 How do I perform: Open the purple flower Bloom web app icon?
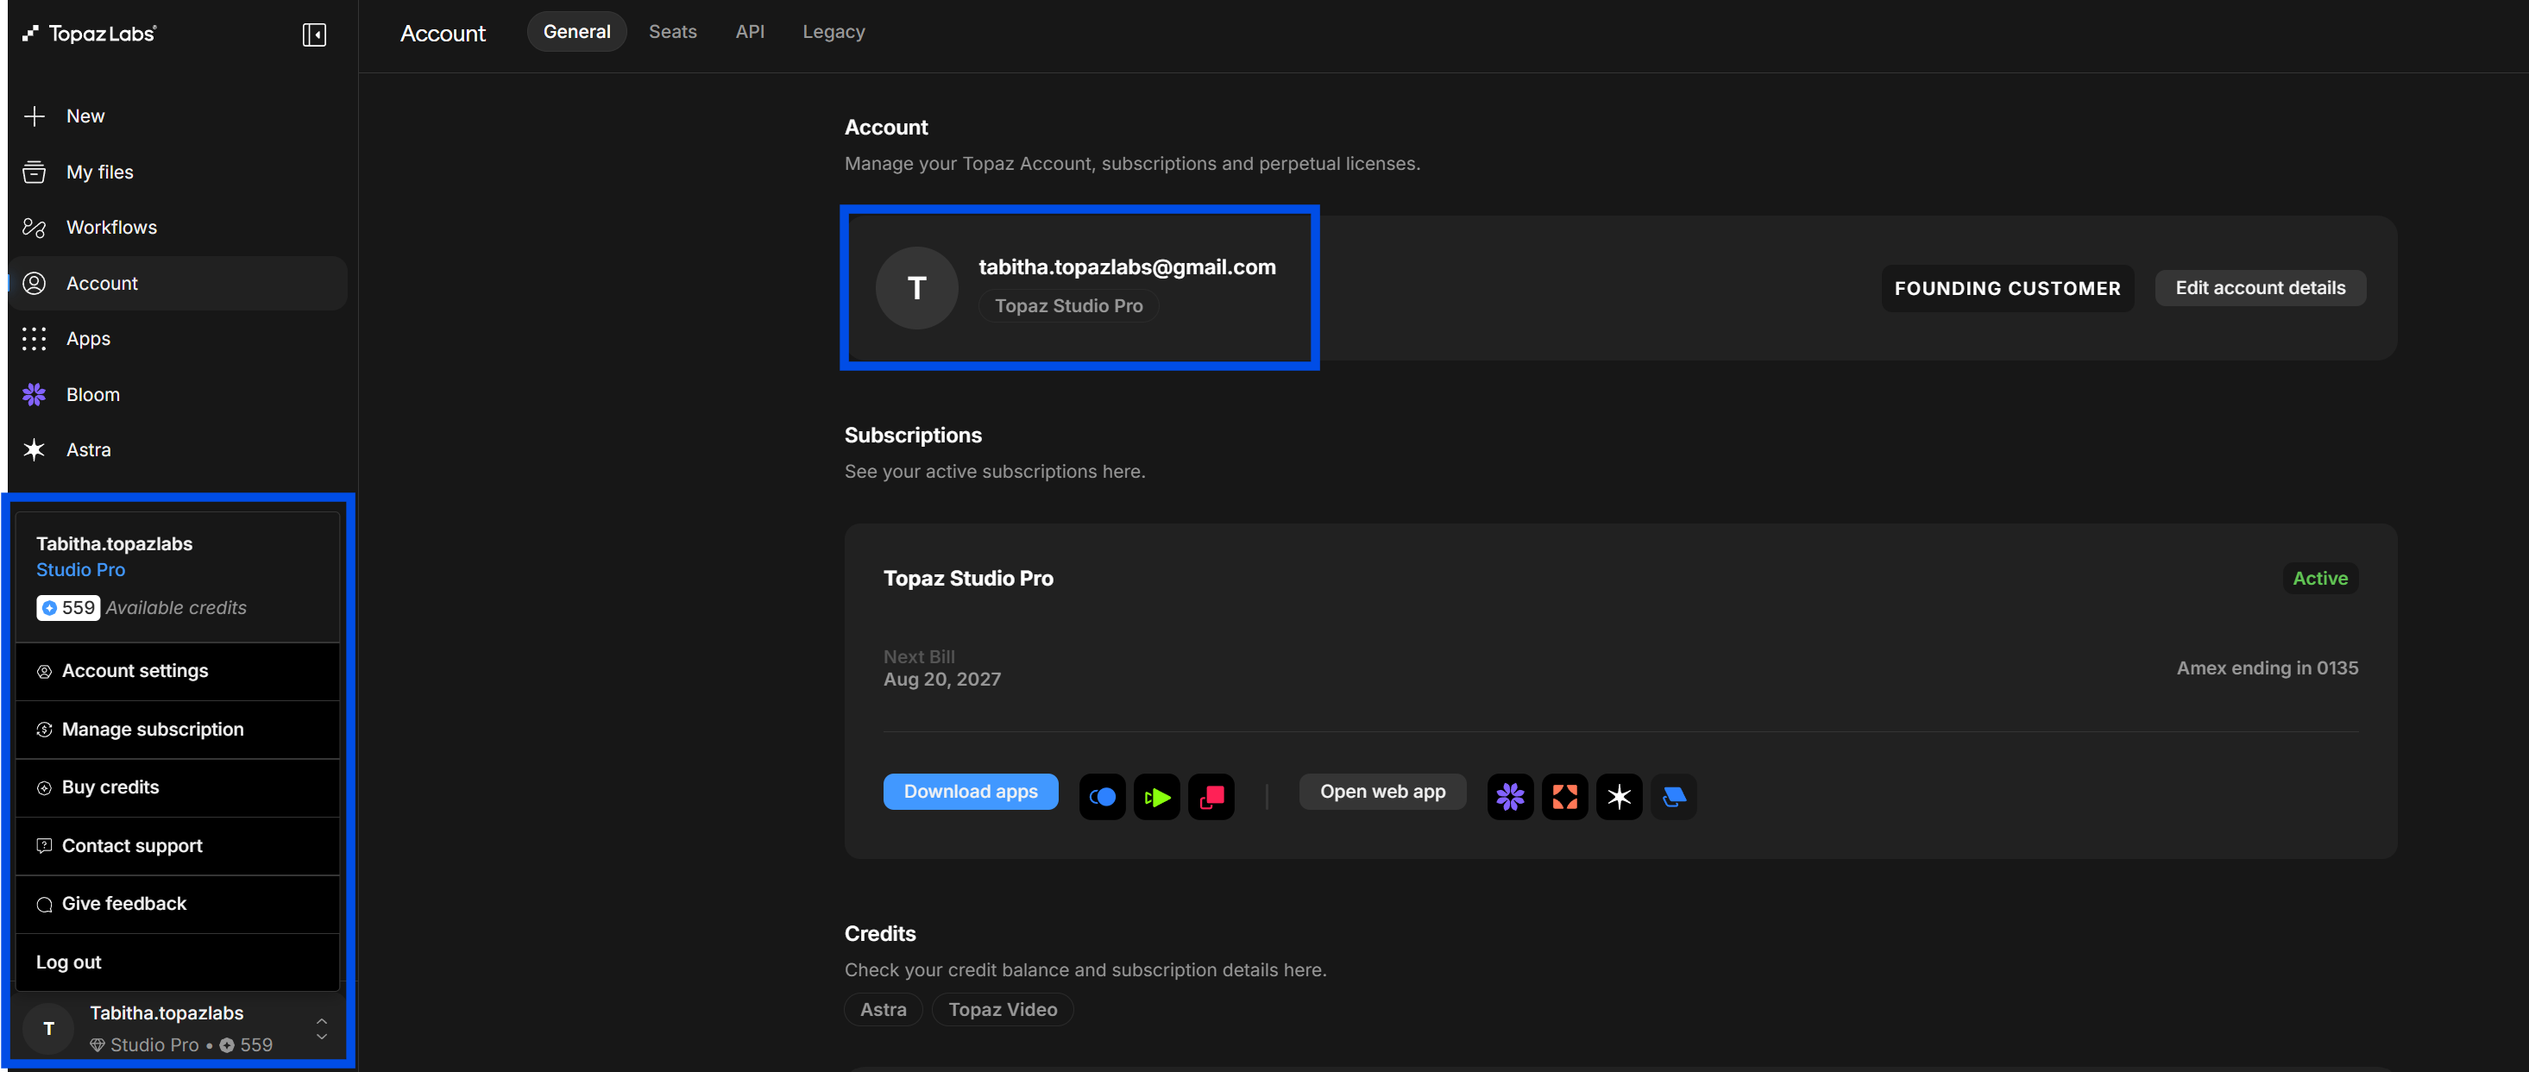click(x=1510, y=796)
